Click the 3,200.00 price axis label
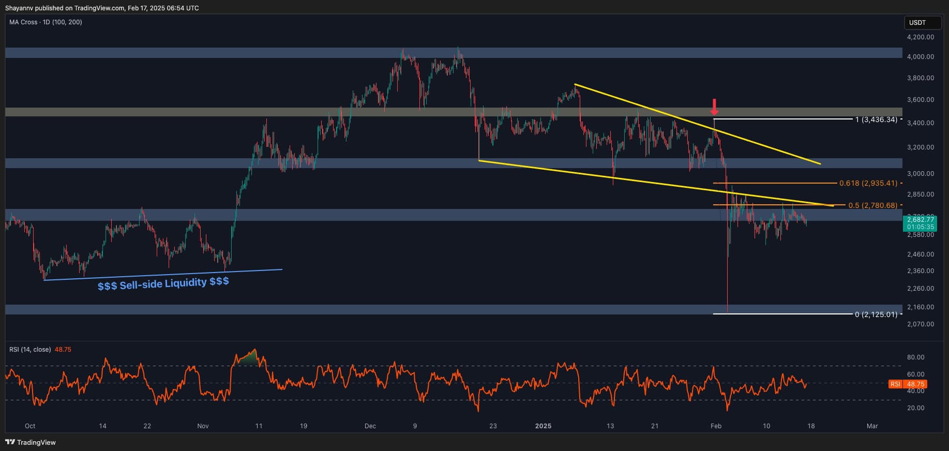The height and width of the screenshot is (451, 949). pyautogui.click(x=920, y=147)
